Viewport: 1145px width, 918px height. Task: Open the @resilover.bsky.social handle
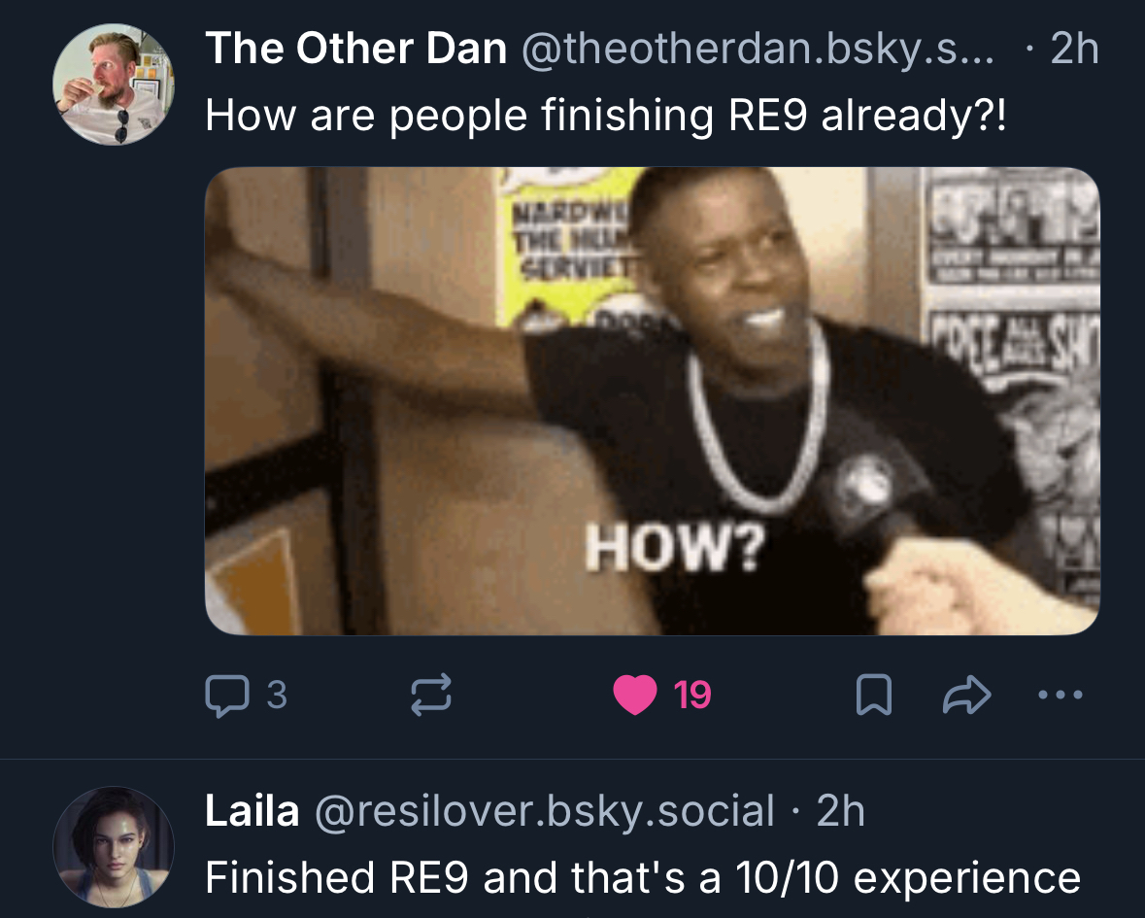544,810
